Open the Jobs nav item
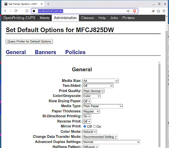Image resolution: width=169 pixels, height=148 pixels. click(x=114, y=18)
